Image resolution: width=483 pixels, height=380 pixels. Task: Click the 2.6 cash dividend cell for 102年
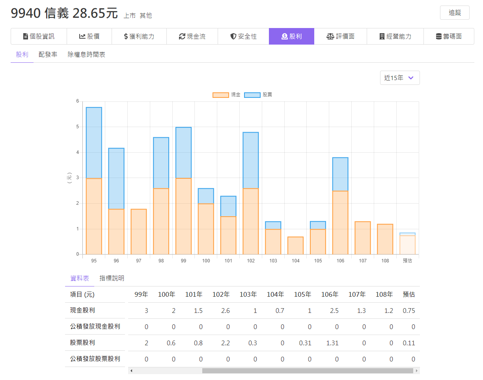(x=226, y=311)
